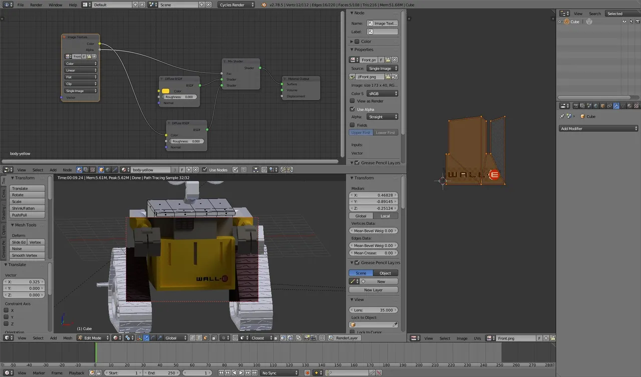Open Alpha Straight dropdown
This screenshot has width=641, height=377.
pos(383,116)
